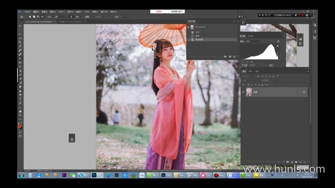
Task: Select the Lasso tool
Action: [x=20, y=34]
